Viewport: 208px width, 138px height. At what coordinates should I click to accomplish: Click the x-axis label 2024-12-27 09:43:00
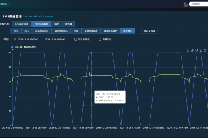tap(177, 128)
